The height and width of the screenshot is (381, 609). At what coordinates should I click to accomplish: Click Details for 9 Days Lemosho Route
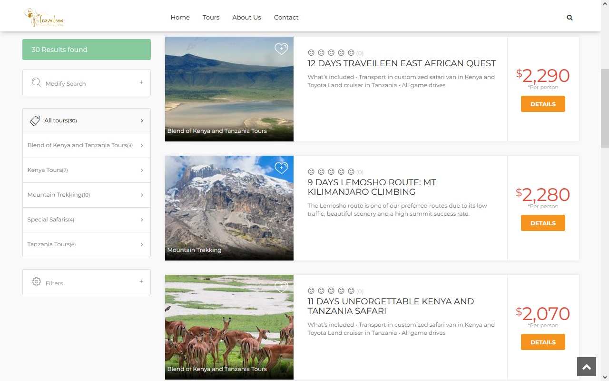pos(543,223)
